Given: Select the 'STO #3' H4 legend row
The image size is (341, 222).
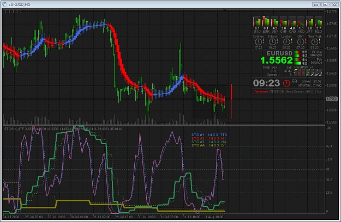Looking at the screenshot, I should tap(209, 142).
